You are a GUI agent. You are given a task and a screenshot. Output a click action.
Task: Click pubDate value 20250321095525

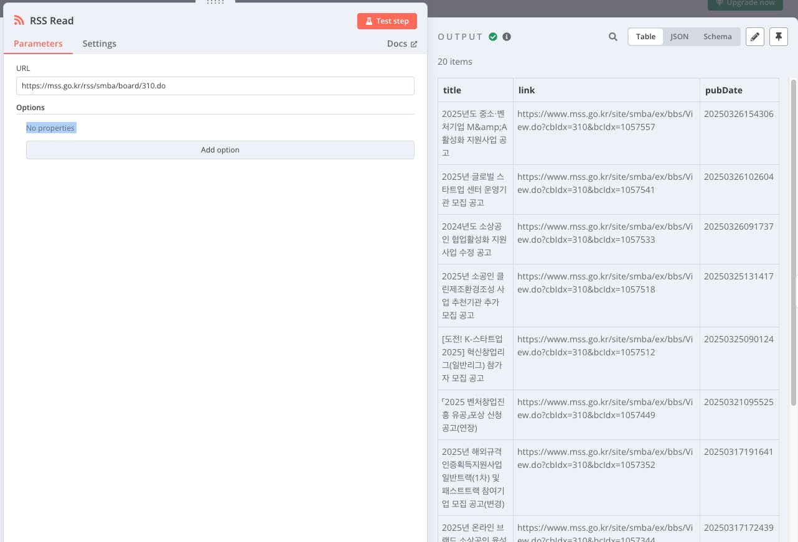[739, 402]
